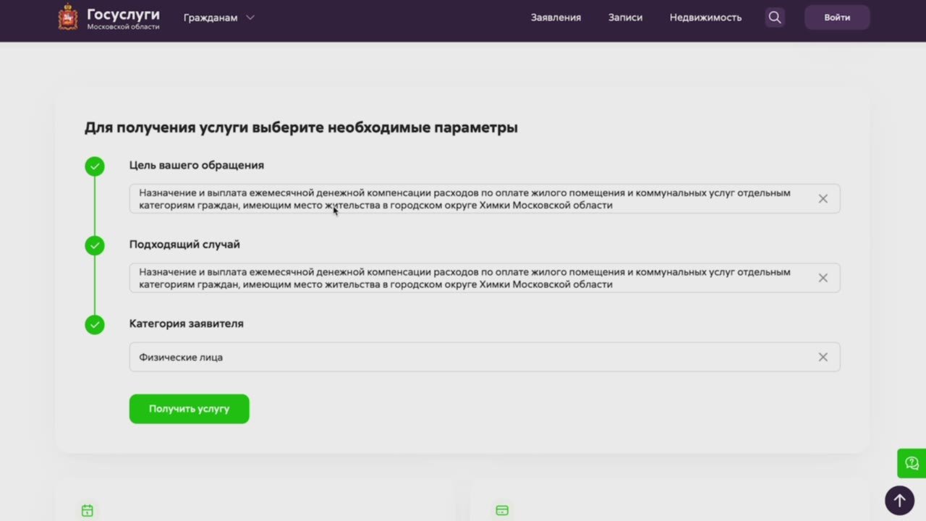Click the green calendar icon
Image resolution: width=926 pixels, height=521 pixels.
[x=88, y=511]
